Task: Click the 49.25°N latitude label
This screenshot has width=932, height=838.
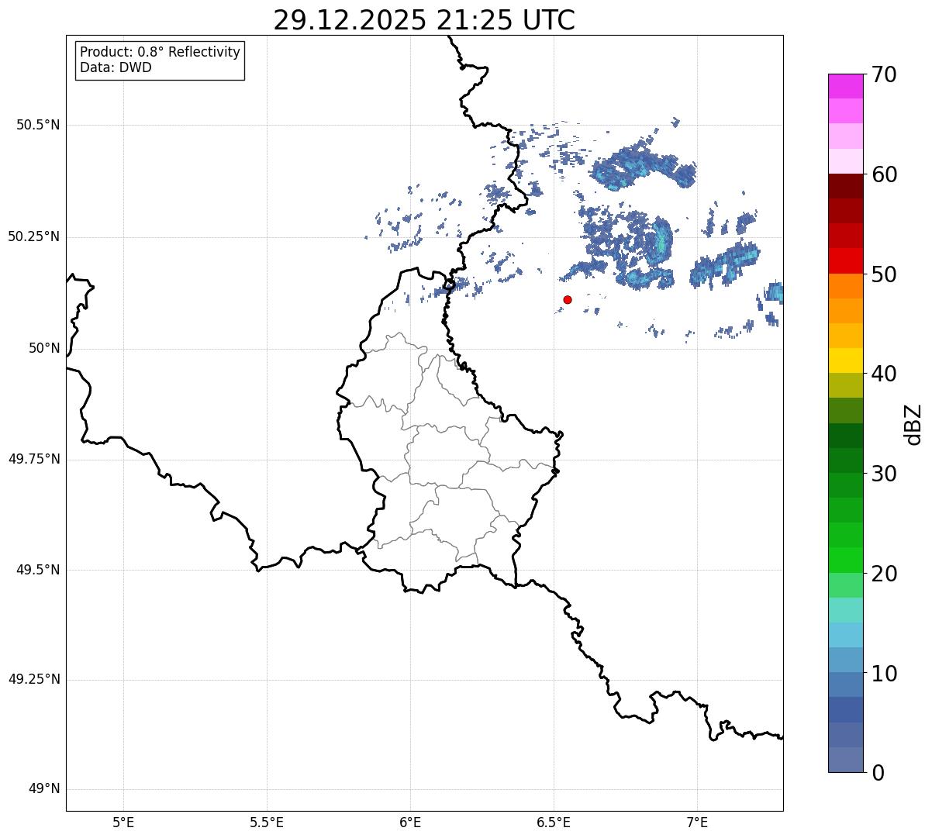Action: pos(33,680)
